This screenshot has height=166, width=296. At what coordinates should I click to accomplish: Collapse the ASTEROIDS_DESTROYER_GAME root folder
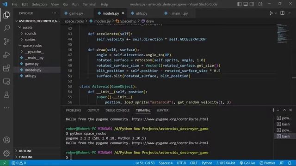(37, 21)
